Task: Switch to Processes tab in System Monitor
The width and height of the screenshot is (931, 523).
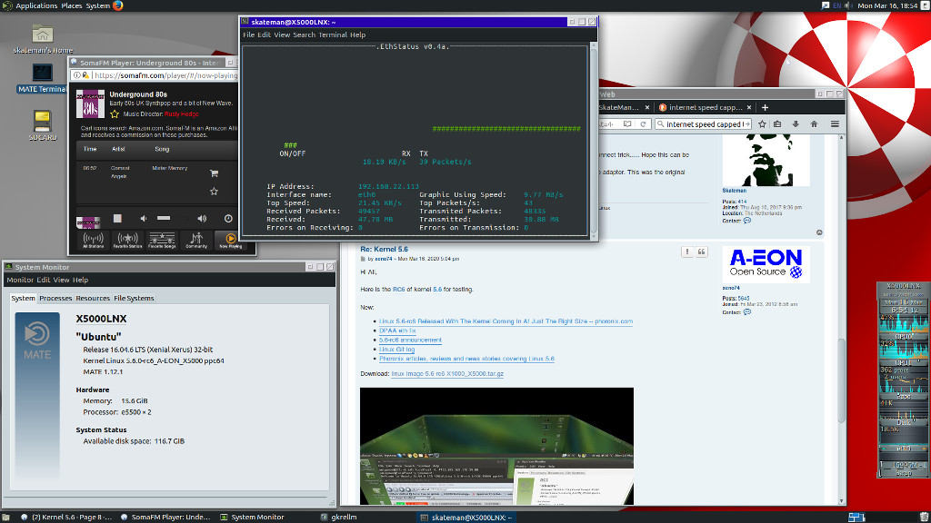Action: pyautogui.click(x=55, y=298)
